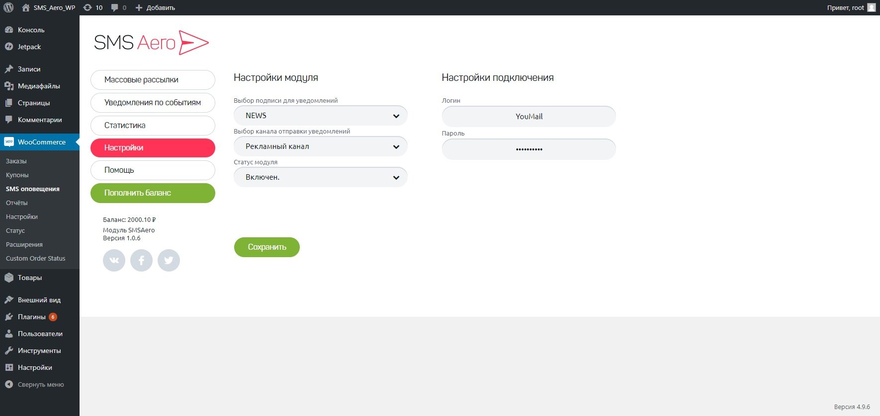Viewport: 880px width, 416px height.
Task: Open WooCommerce Настройки submenu link
Action: 22,216
